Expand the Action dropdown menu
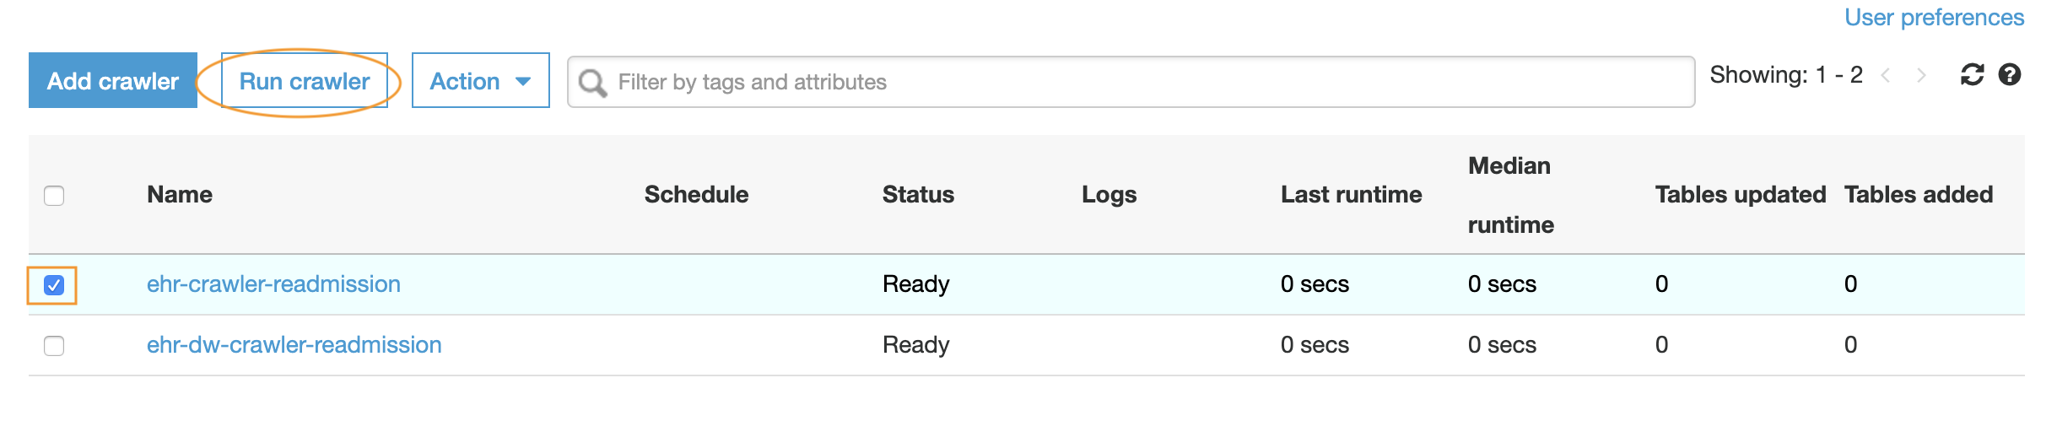2057x432 pixels. pyautogui.click(x=481, y=81)
